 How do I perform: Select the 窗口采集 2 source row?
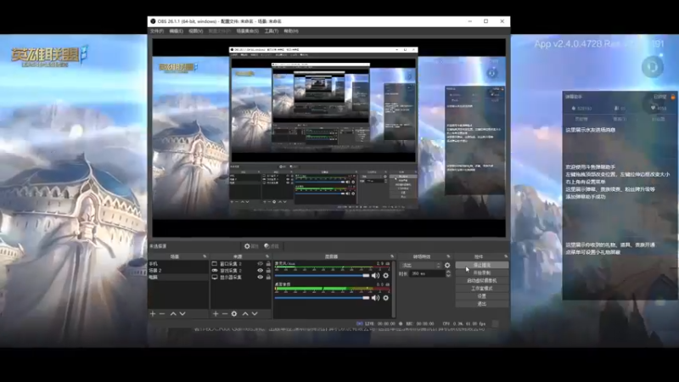[241, 264]
